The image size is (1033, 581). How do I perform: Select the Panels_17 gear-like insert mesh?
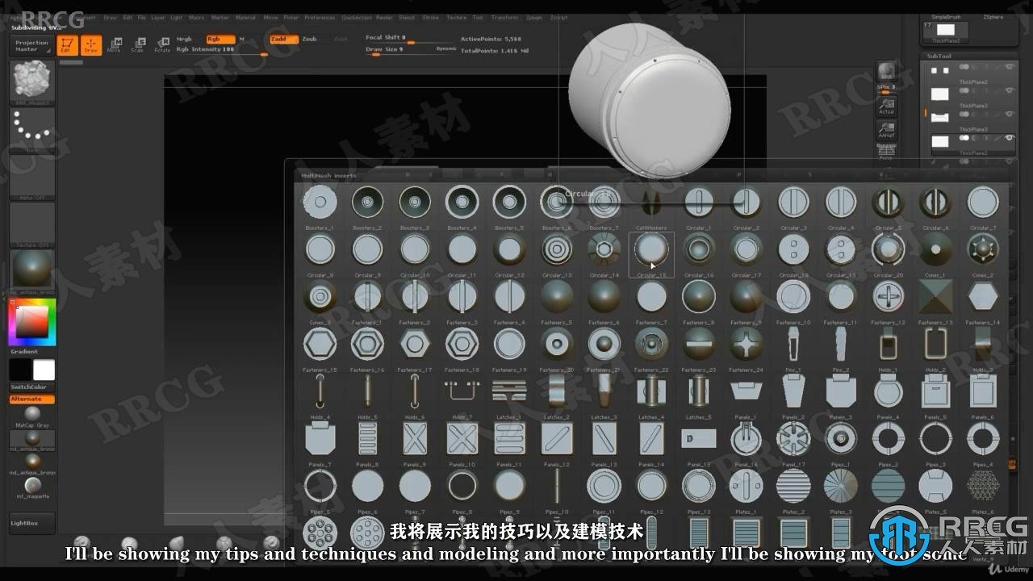(793, 439)
